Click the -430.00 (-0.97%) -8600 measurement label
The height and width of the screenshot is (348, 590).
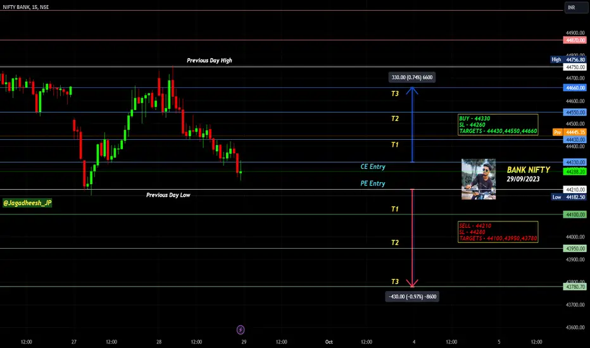coord(412,297)
